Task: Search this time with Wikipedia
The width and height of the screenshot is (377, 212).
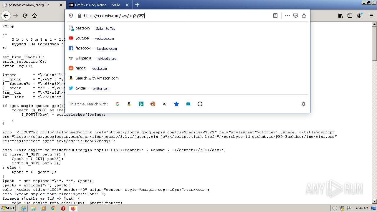Action: [x=165, y=104]
